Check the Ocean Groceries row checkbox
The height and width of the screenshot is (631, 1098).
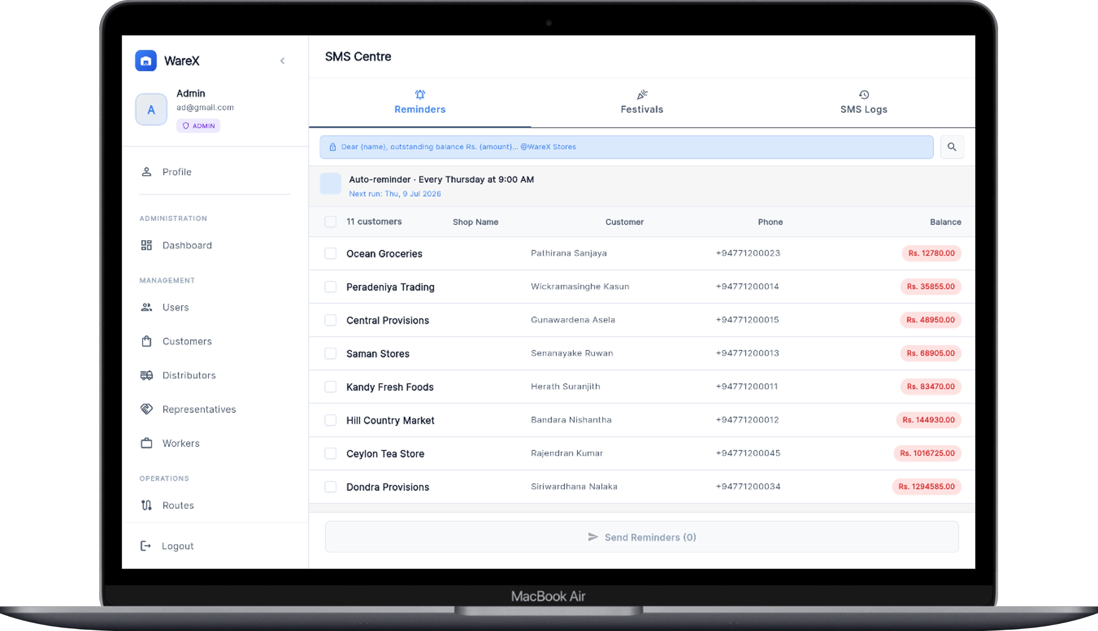click(x=330, y=254)
